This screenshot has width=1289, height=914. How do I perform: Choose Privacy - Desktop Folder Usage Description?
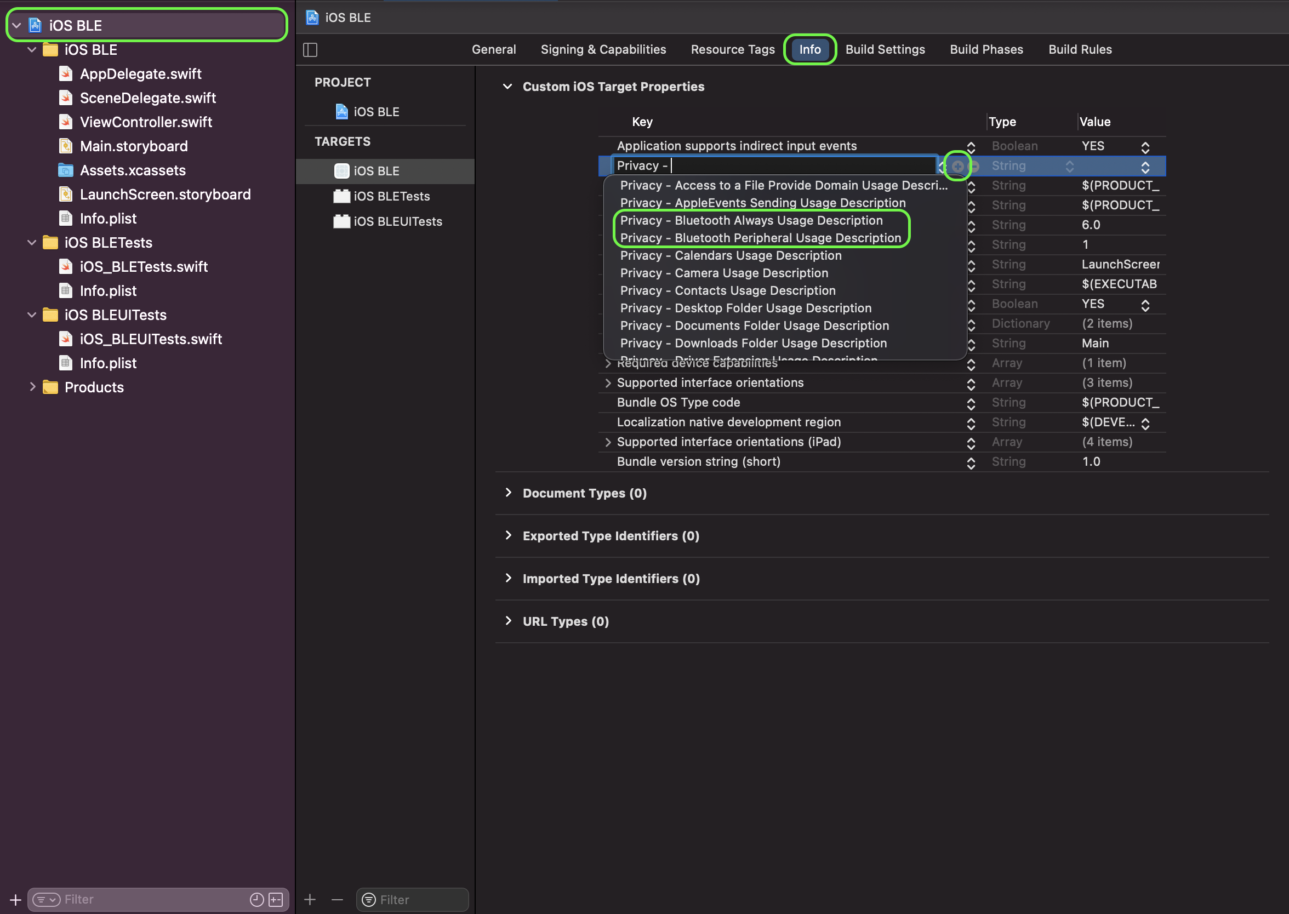point(745,308)
